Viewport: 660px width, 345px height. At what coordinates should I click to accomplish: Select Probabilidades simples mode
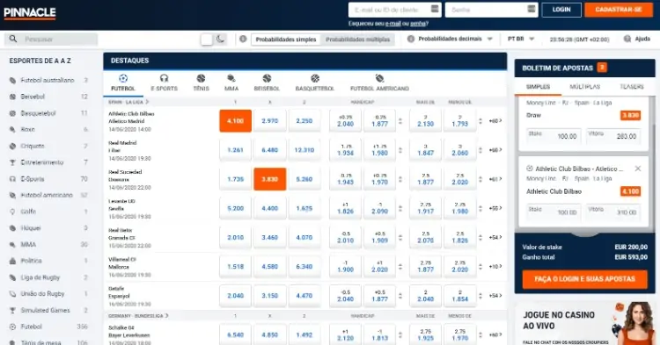[x=286, y=40]
